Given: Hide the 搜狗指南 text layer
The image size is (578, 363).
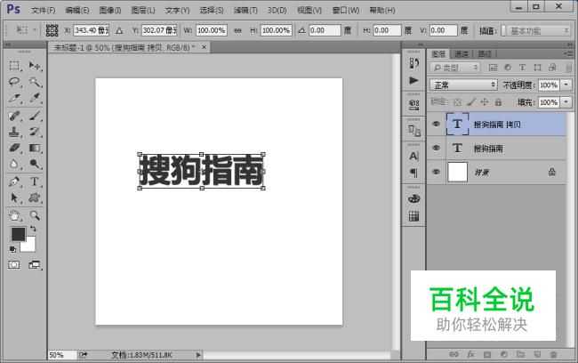Looking at the screenshot, I should (x=436, y=148).
